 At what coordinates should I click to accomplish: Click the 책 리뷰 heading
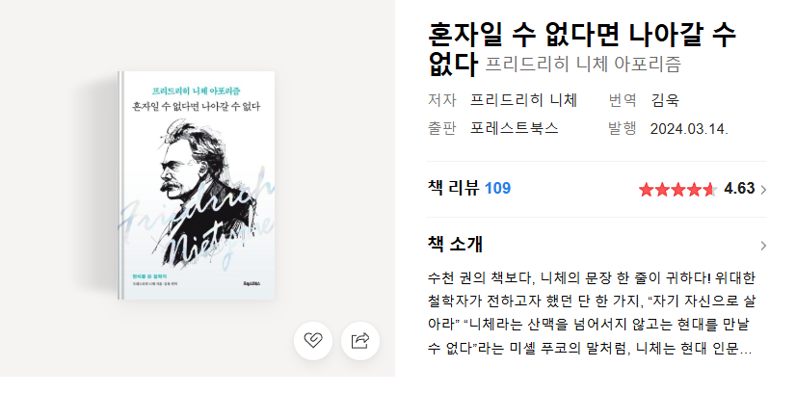click(x=453, y=188)
